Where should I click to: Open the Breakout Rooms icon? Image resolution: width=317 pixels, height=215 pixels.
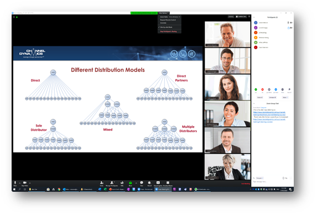168,183
